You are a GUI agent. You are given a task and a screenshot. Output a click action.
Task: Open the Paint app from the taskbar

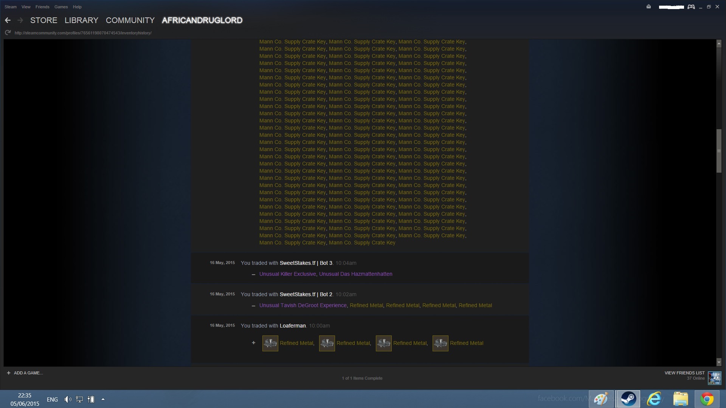[x=601, y=399]
